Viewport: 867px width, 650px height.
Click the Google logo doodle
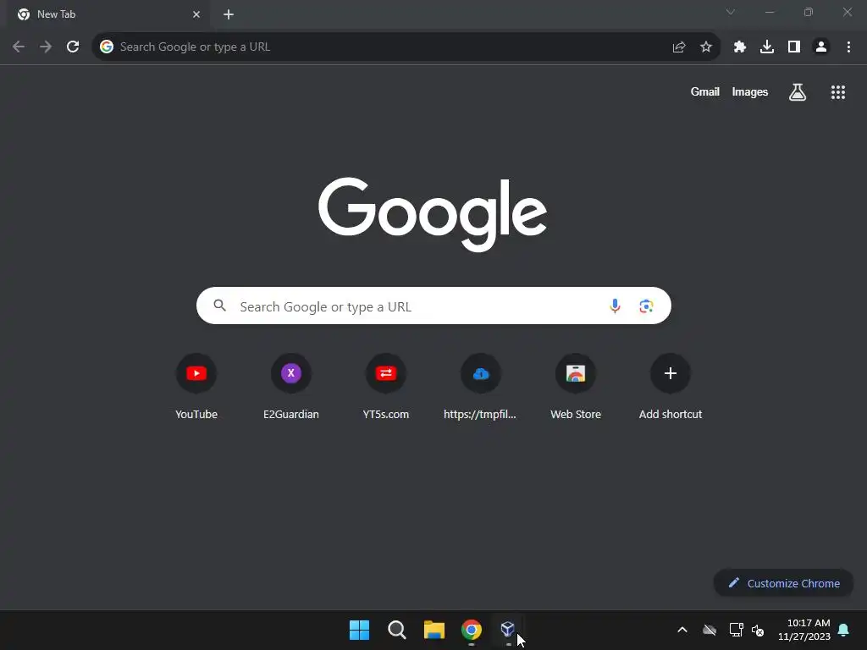[x=433, y=214]
